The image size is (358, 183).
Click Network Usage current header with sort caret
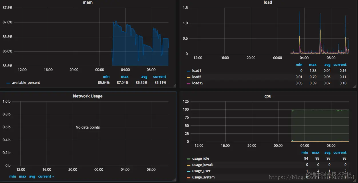pos(46,176)
